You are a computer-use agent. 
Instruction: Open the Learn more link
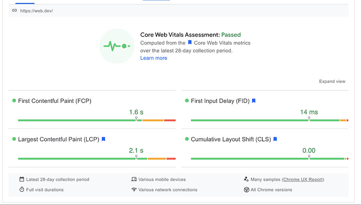[x=154, y=58]
